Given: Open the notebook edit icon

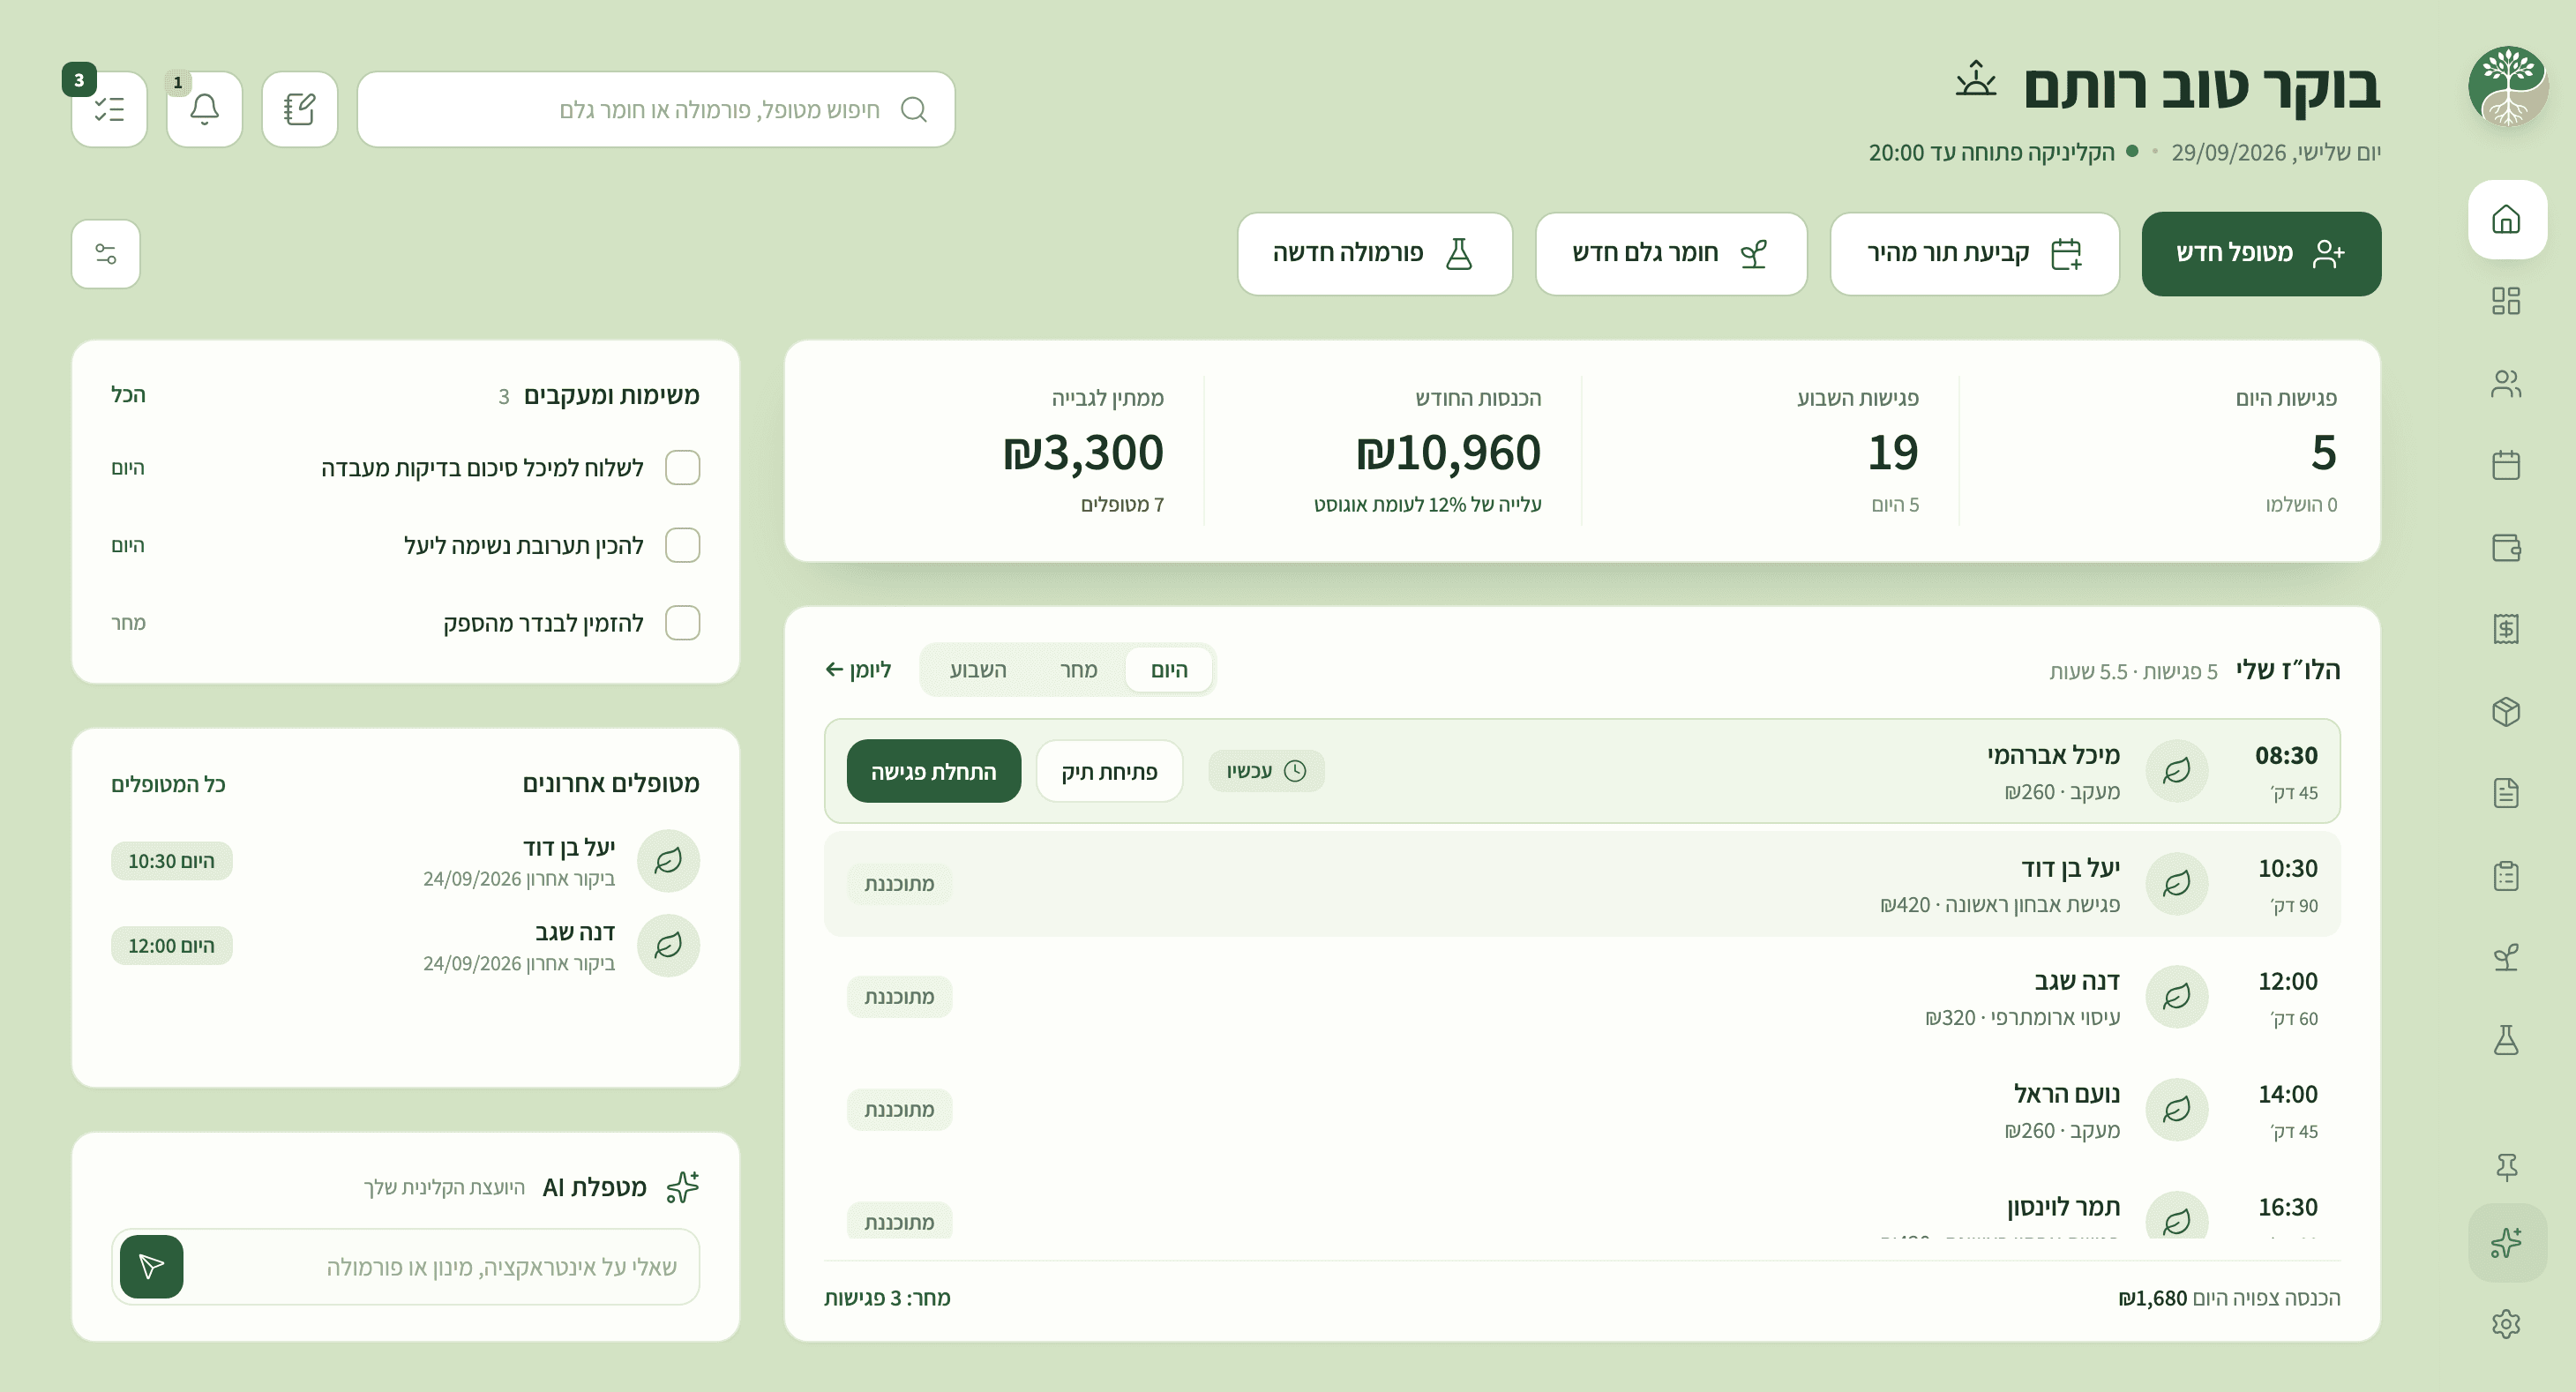Looking at the screenshot, I should [x=299, y=109].
